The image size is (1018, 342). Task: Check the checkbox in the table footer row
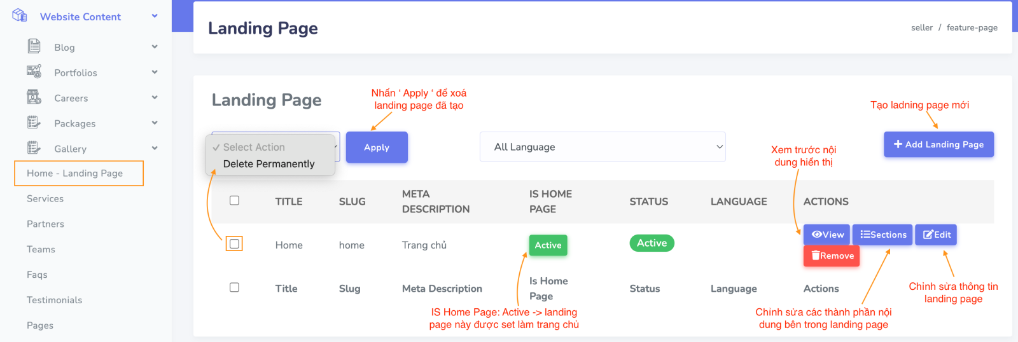234,287
